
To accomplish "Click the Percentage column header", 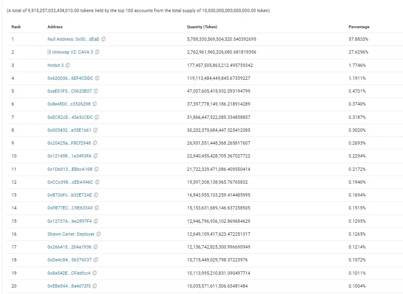I will [359, 27].
